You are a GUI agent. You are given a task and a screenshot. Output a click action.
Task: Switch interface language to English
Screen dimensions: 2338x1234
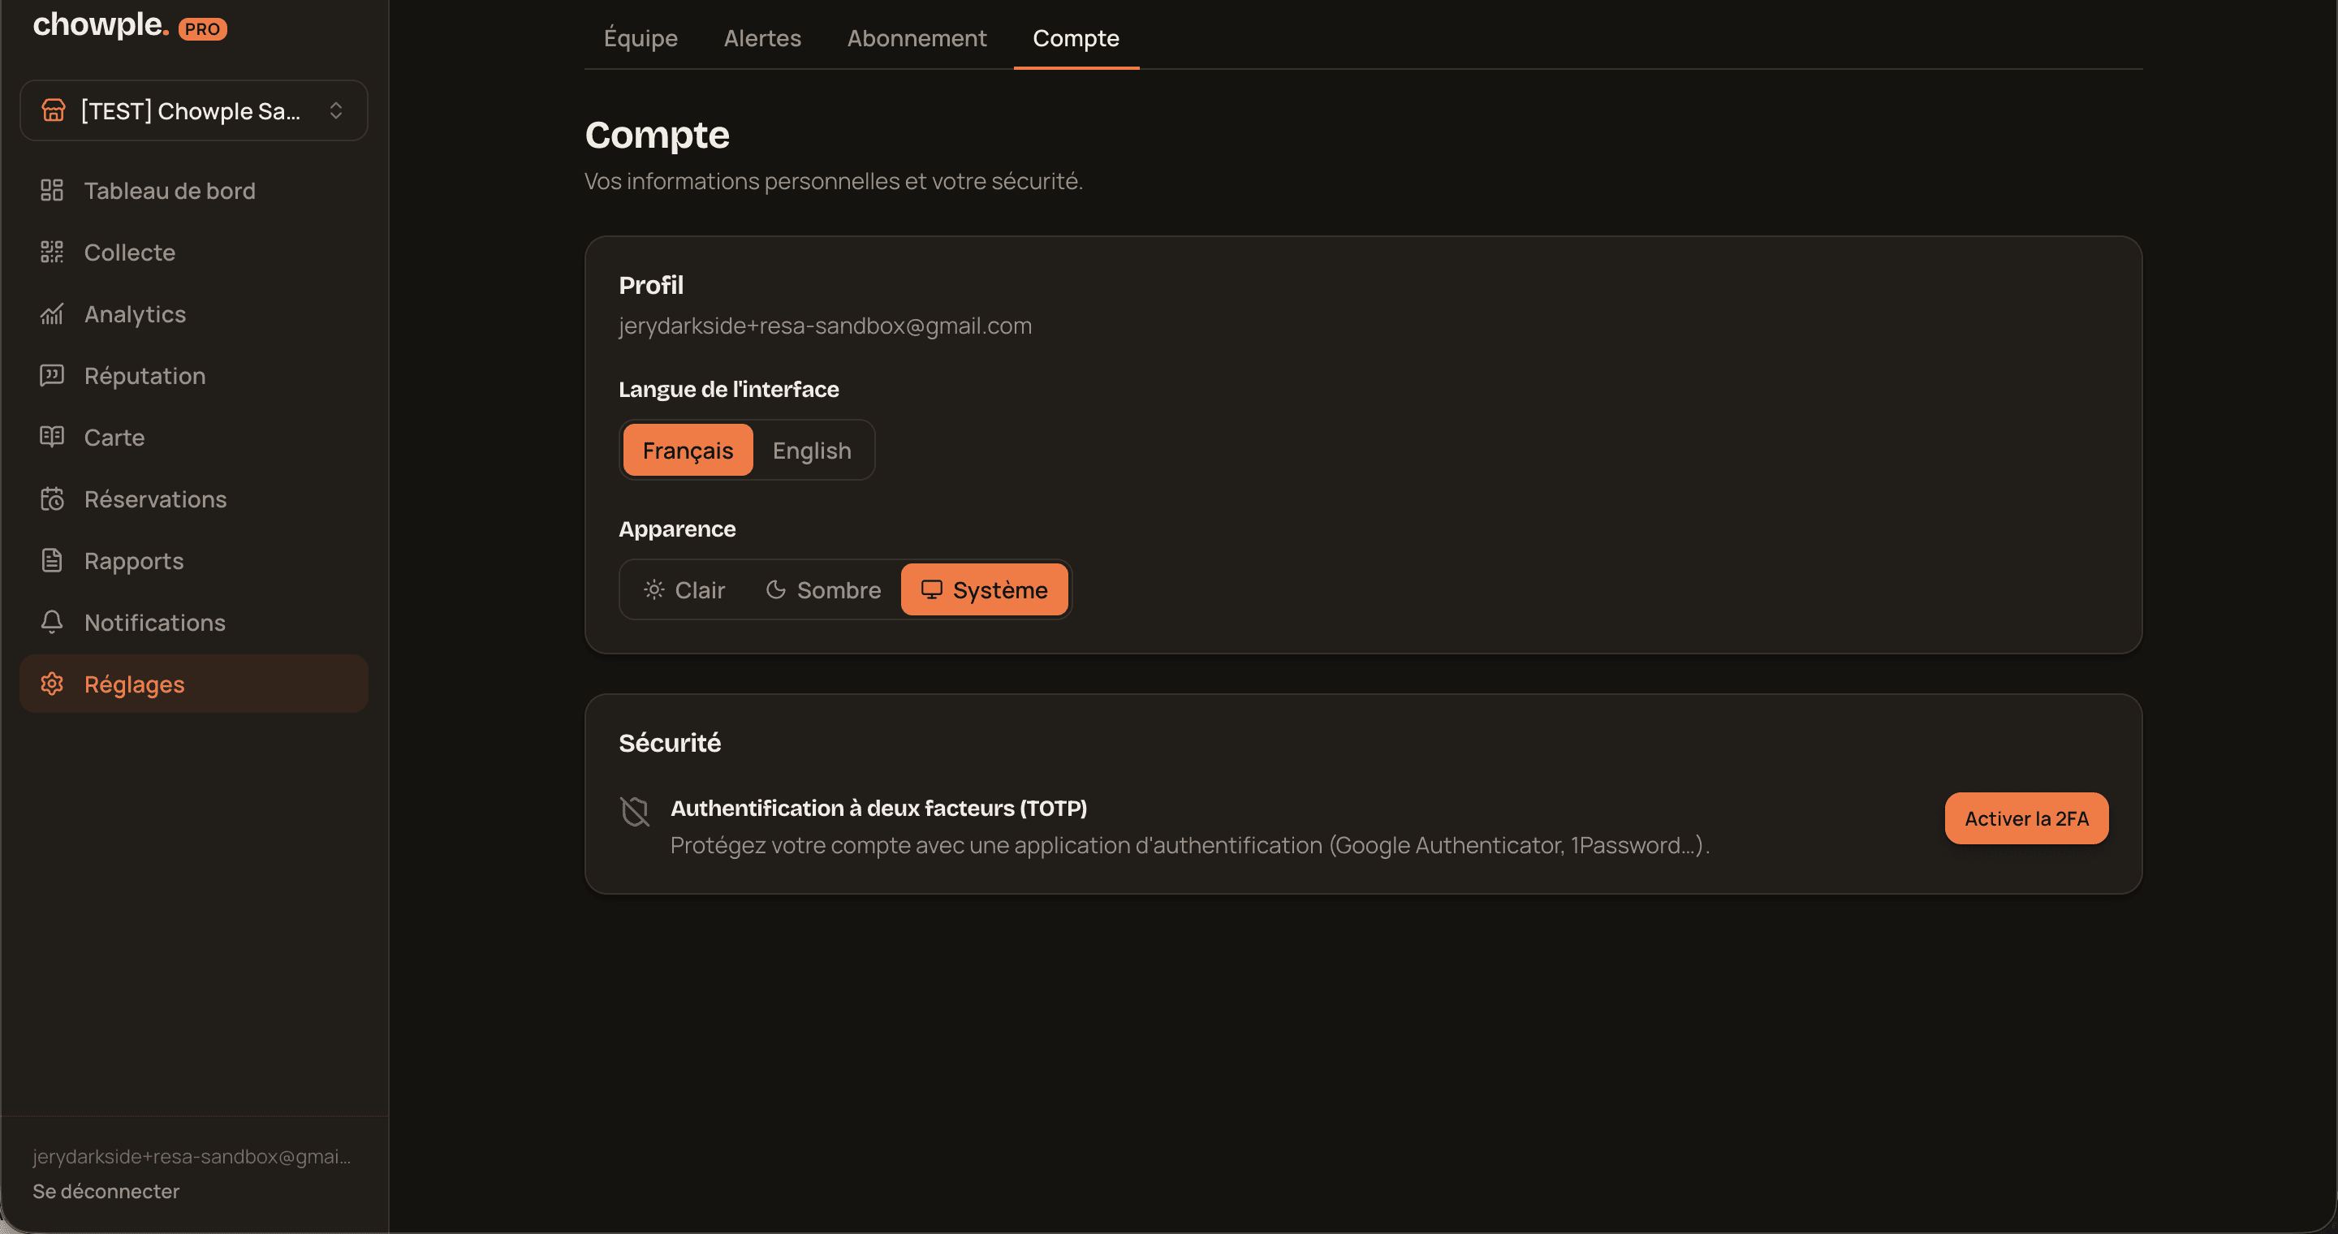click(x=812, y=450)
